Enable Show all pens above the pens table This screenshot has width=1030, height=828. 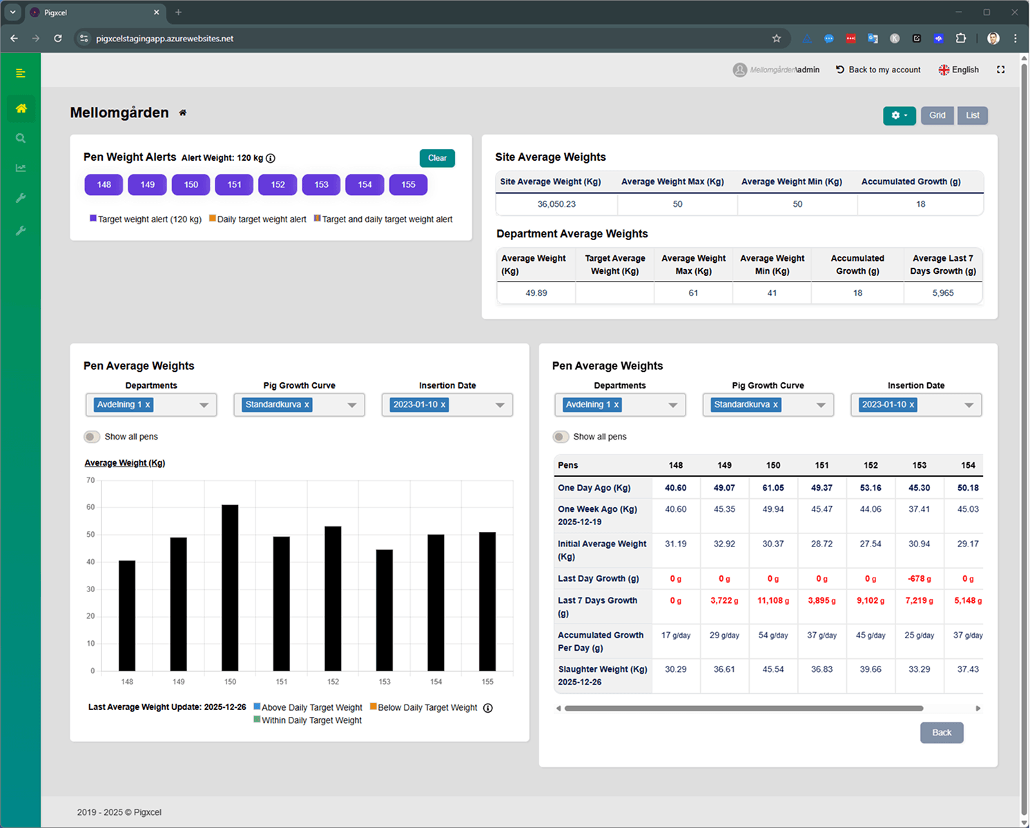coord(560,437)
